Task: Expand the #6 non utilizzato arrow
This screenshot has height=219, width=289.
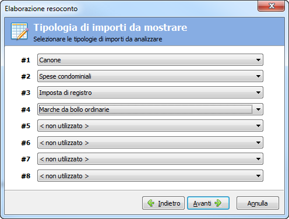Action: coord(258,143)
